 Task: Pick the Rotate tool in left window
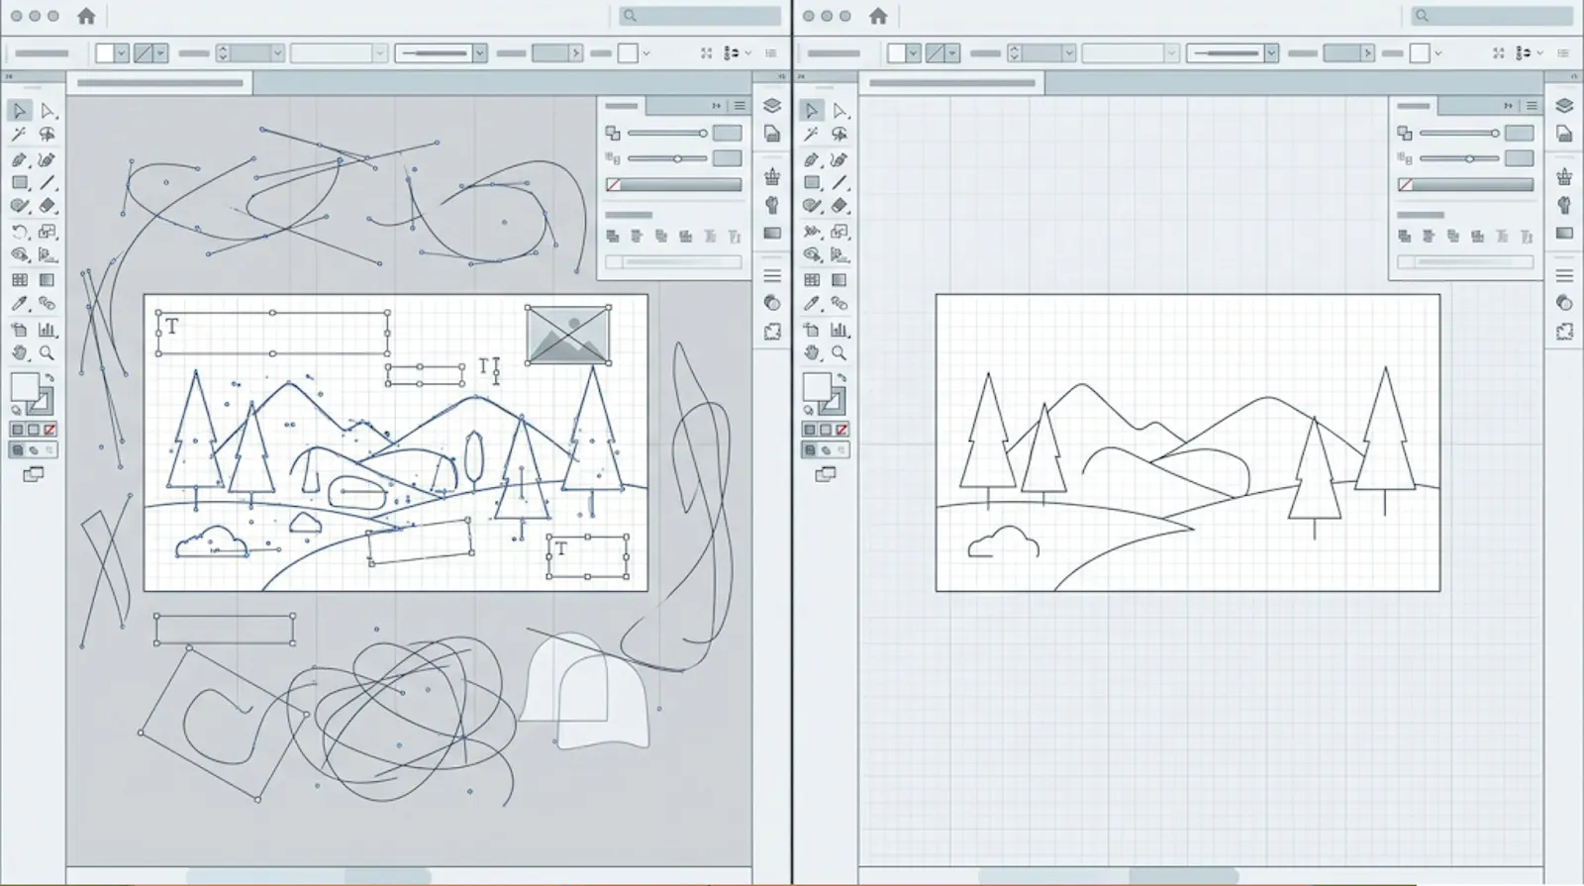[x=20, y=232]
